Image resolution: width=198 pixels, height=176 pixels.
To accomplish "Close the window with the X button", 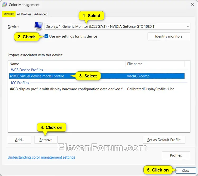I will point(193,5).
